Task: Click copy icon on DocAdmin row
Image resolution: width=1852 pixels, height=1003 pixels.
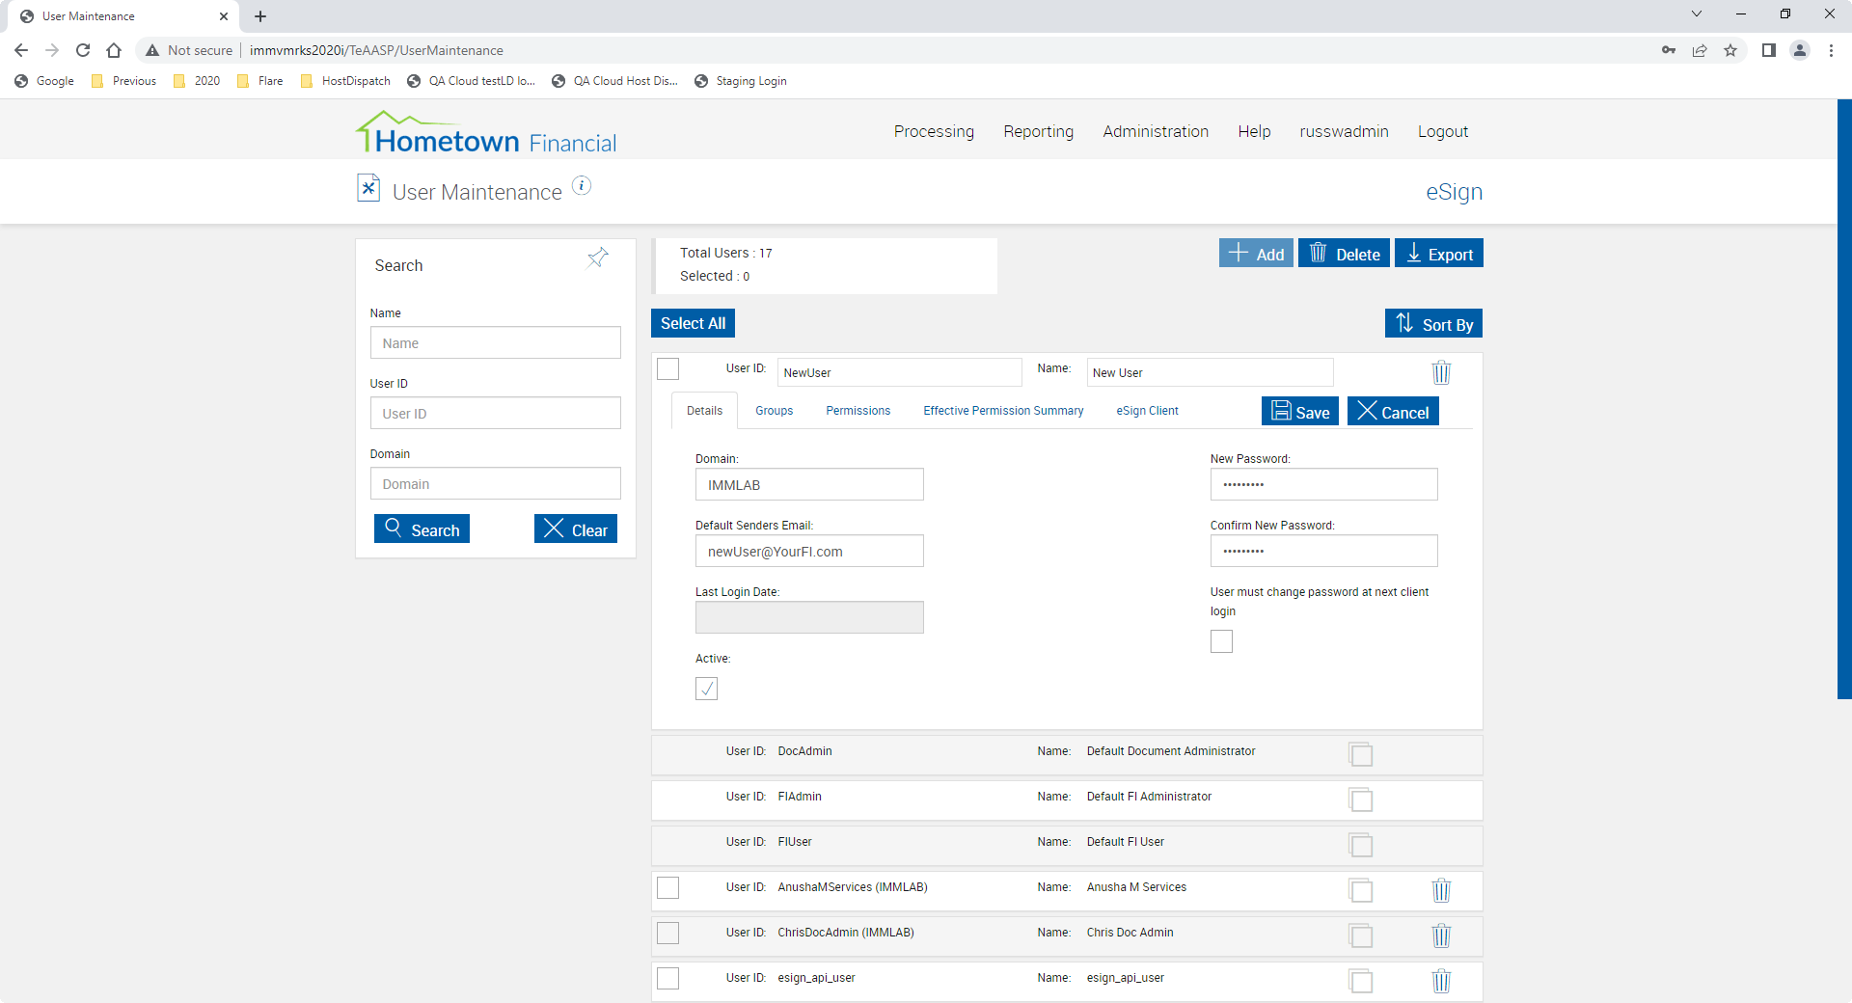Action: pyautogui.click(x=1361, y=754)
